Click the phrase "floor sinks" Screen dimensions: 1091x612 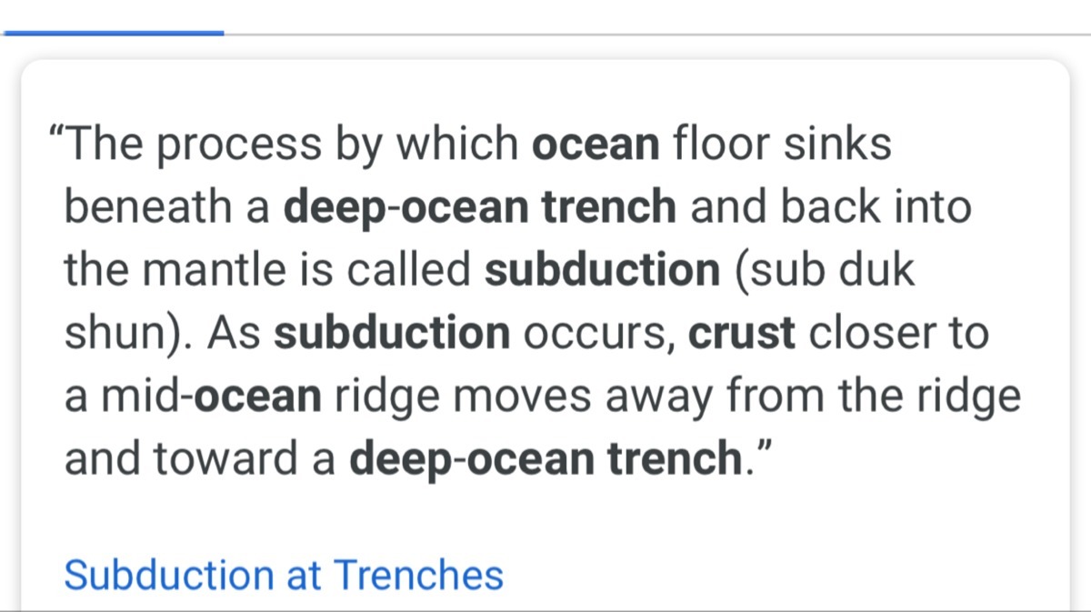pos(783,145)
